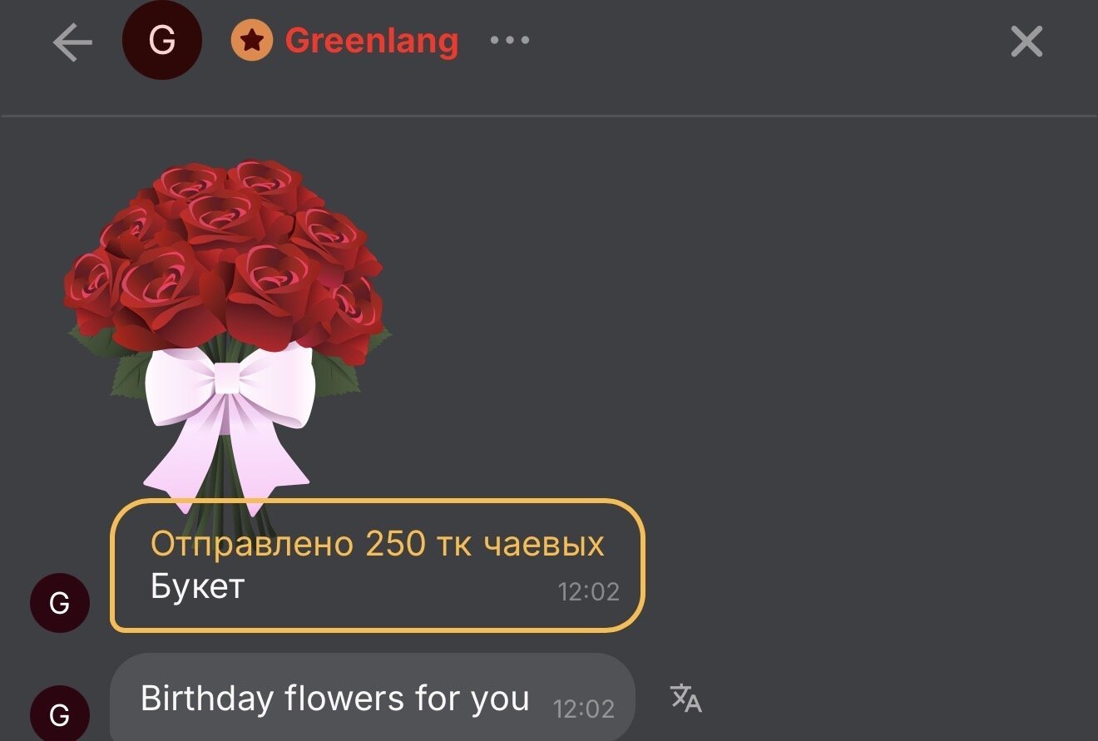
Task: Click the G avatar beside the tip message
Action: (x=60, y=603)
